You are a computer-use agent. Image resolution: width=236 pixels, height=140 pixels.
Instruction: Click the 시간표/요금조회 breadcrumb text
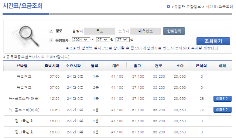tap(219, 7)
